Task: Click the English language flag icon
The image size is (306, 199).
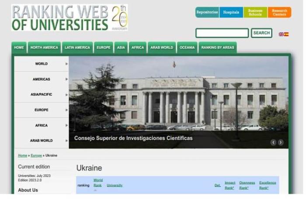Action: pyautogui.click(x=281, y=34)
